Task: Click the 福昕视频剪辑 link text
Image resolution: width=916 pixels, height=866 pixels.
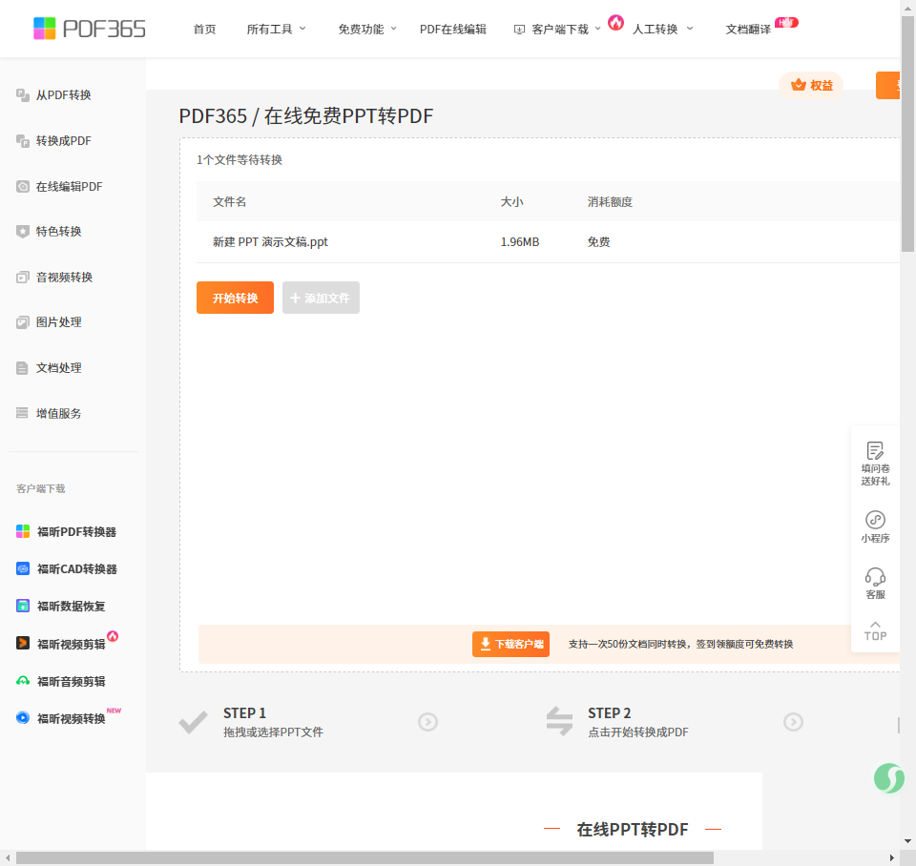Action: point(72,644)
